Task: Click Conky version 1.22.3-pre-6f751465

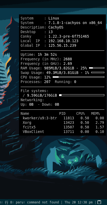Action: (x=69, y=36)
